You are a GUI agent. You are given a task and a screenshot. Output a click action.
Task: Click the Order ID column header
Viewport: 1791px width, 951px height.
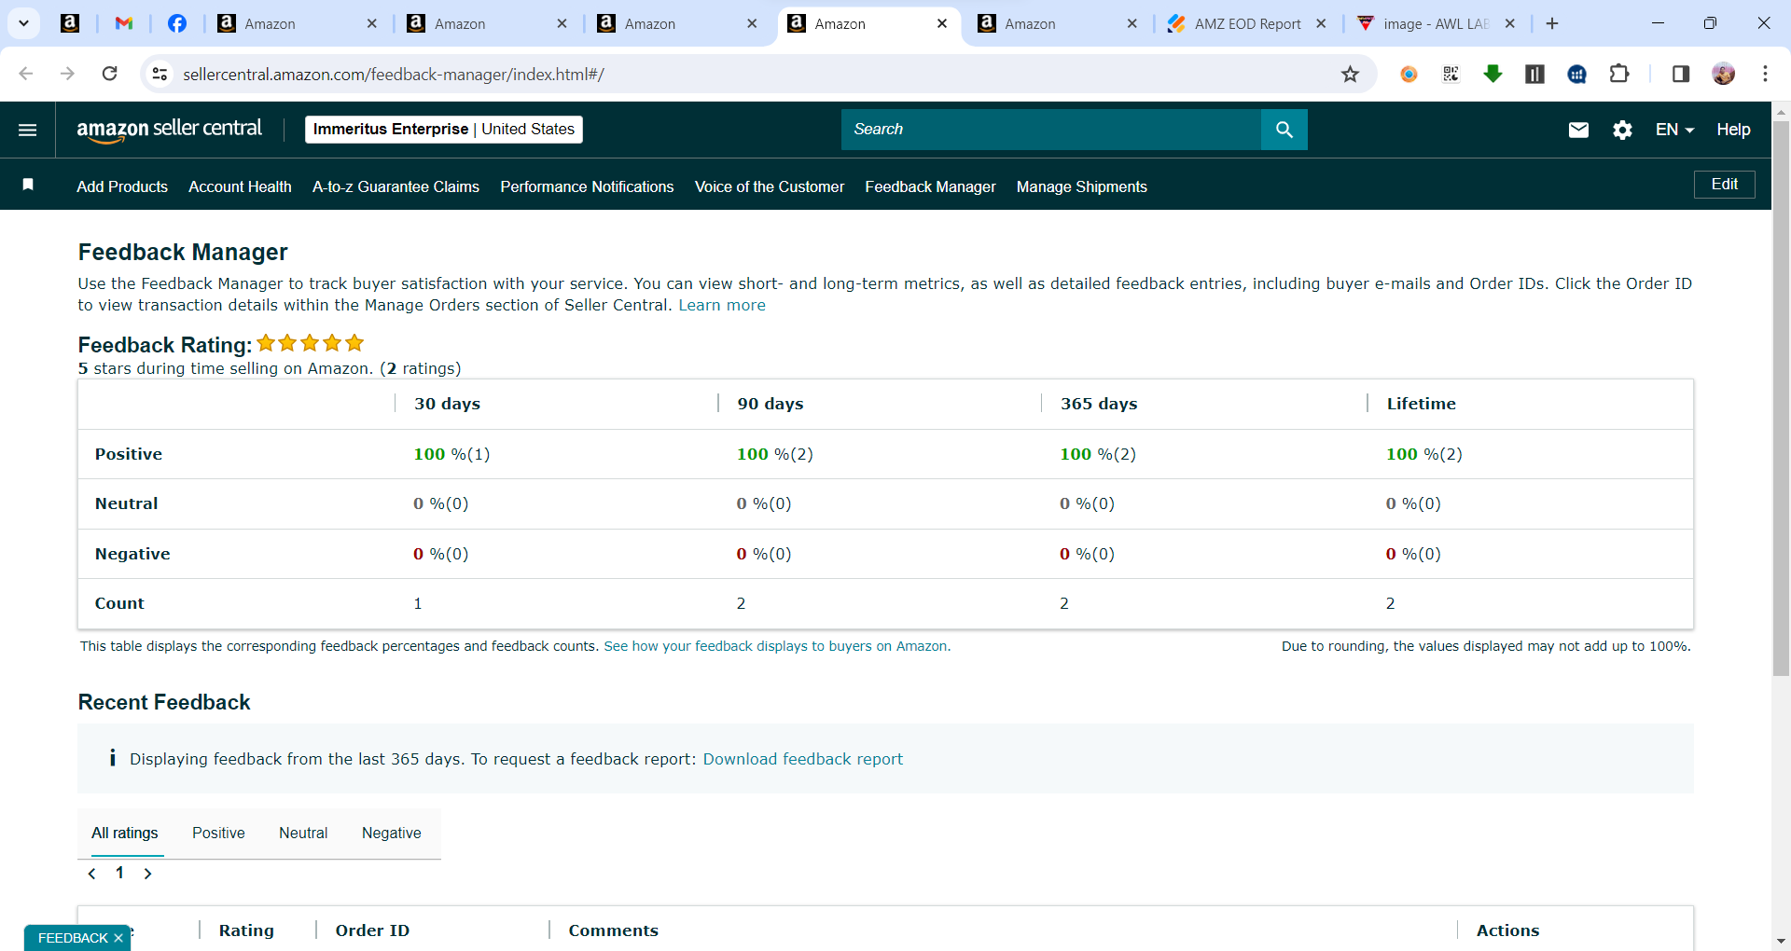pos(372,930)
